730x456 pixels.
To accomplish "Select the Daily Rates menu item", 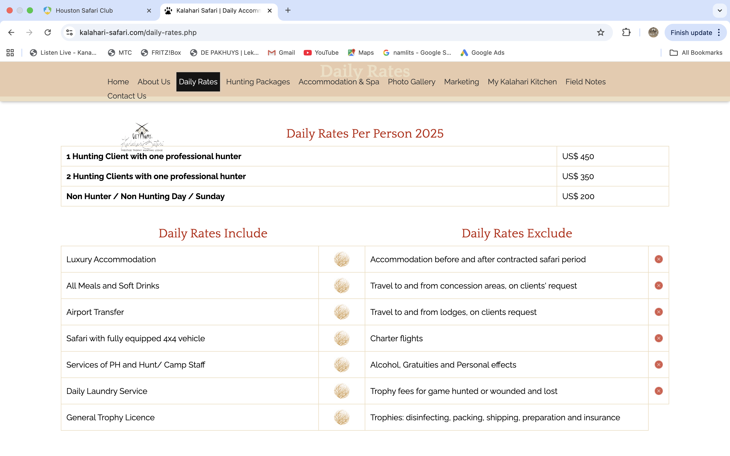I will pos(198,82).
